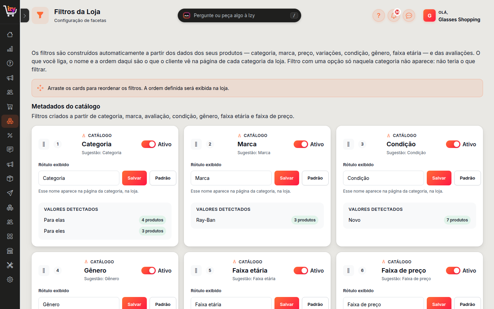The image size is (494, 309).
Task: Click the Faixa de preço input field
Action: (x=384, y=304)
